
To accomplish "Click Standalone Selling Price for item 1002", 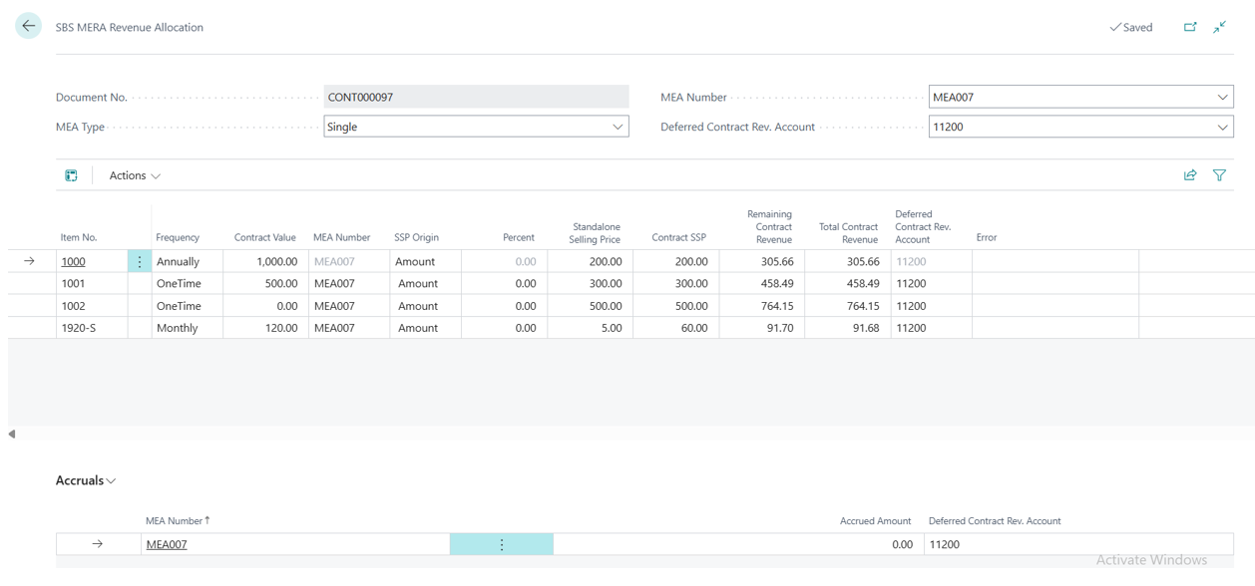I will click(x=590, y=306).
